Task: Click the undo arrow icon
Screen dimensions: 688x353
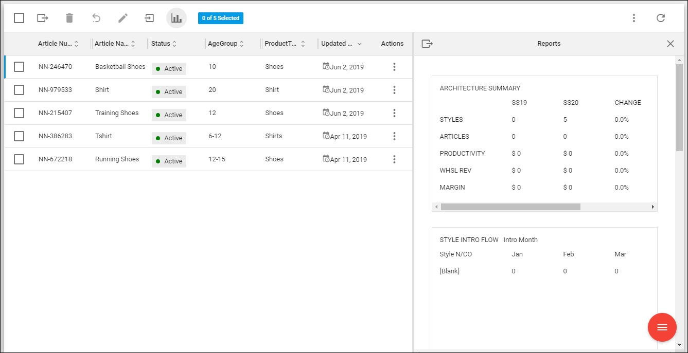Action: coord(96,18)
